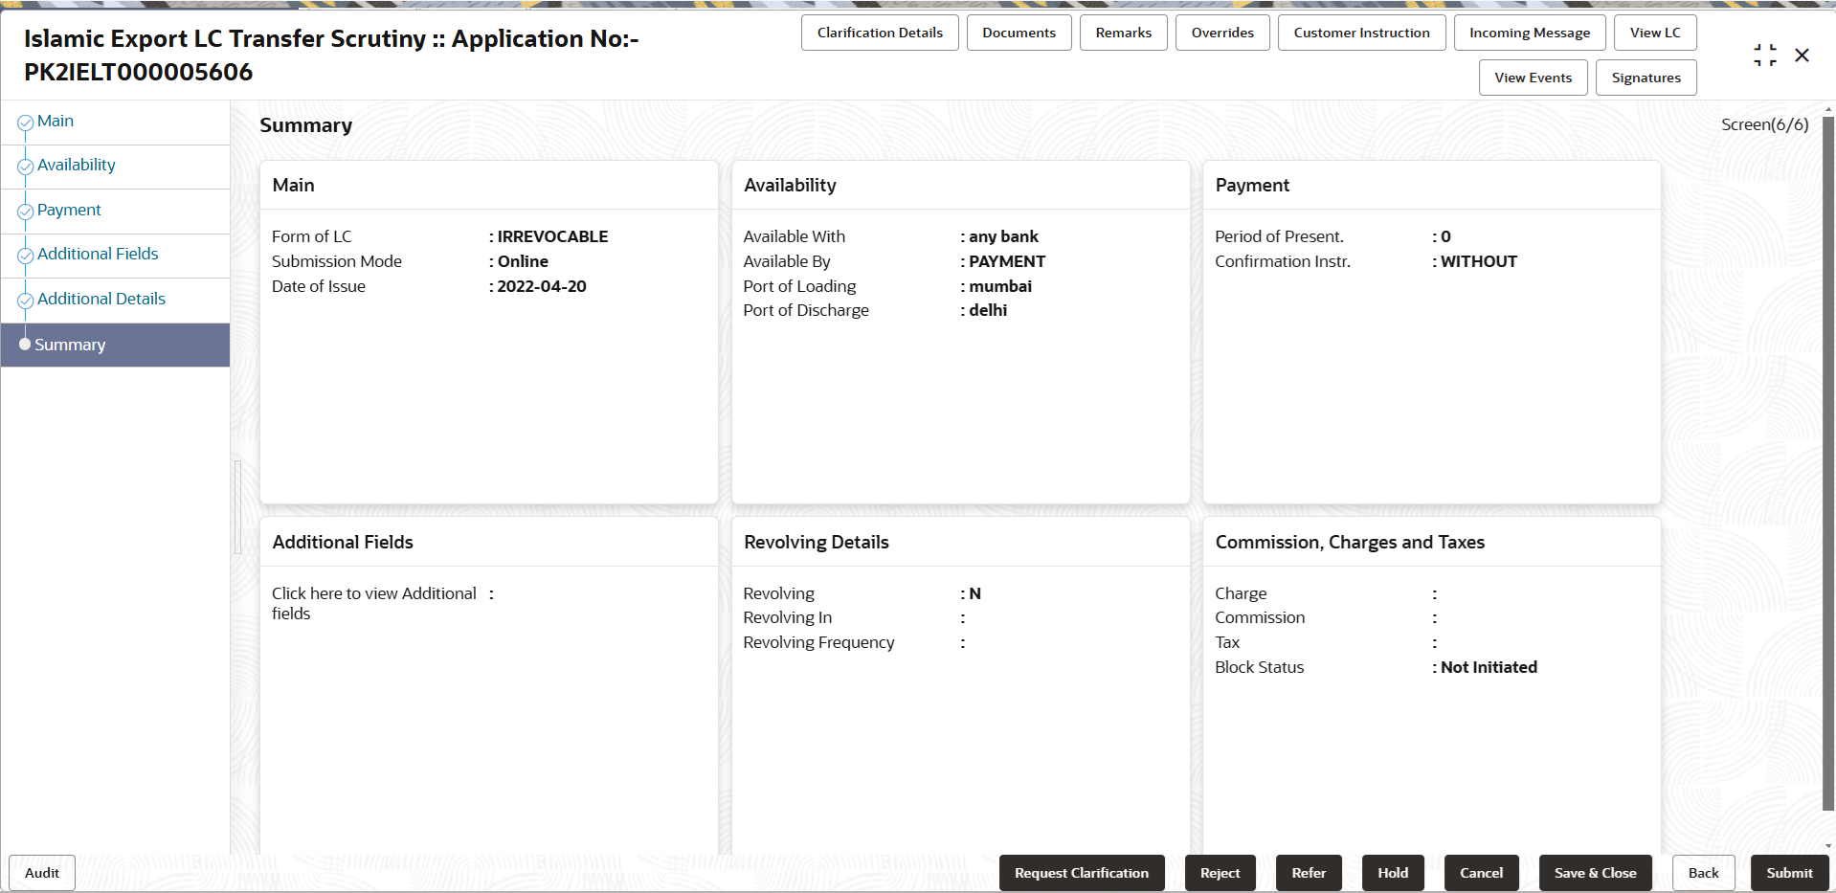Click the Remarks button
Viewport: 1836px width, 893px height.
[1124, 33]
